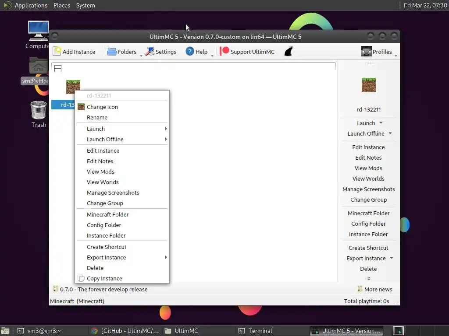Viewport: 449px width, 336px height.
Task: Collapse the instance group toggle icon
Action: coord(58,69)
